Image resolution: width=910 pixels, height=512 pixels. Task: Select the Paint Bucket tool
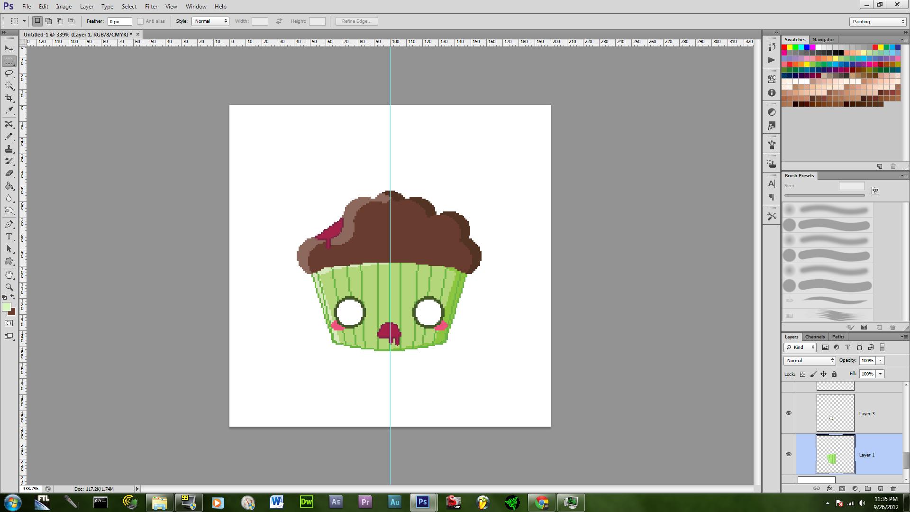coord(9,186)
